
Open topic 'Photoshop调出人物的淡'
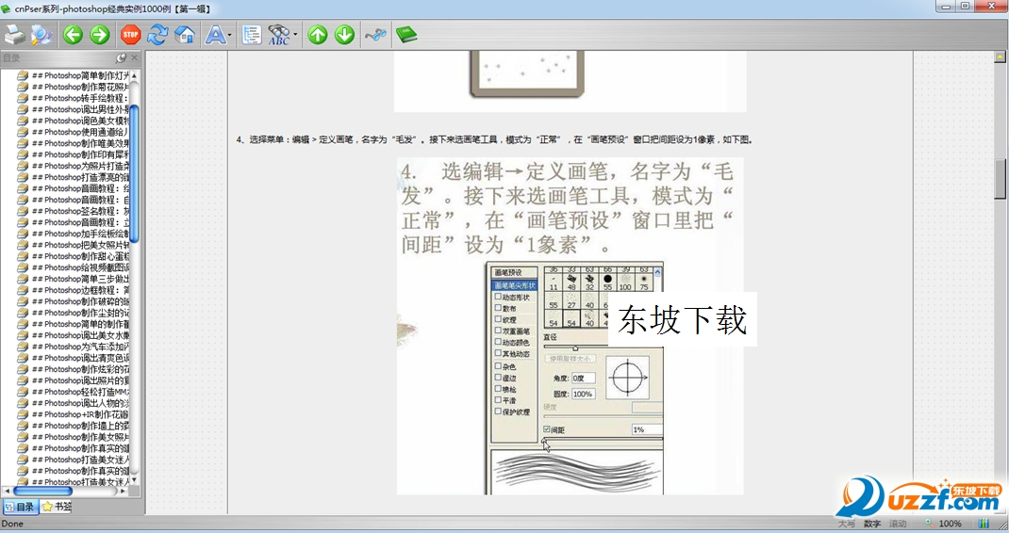pos(80,403)
